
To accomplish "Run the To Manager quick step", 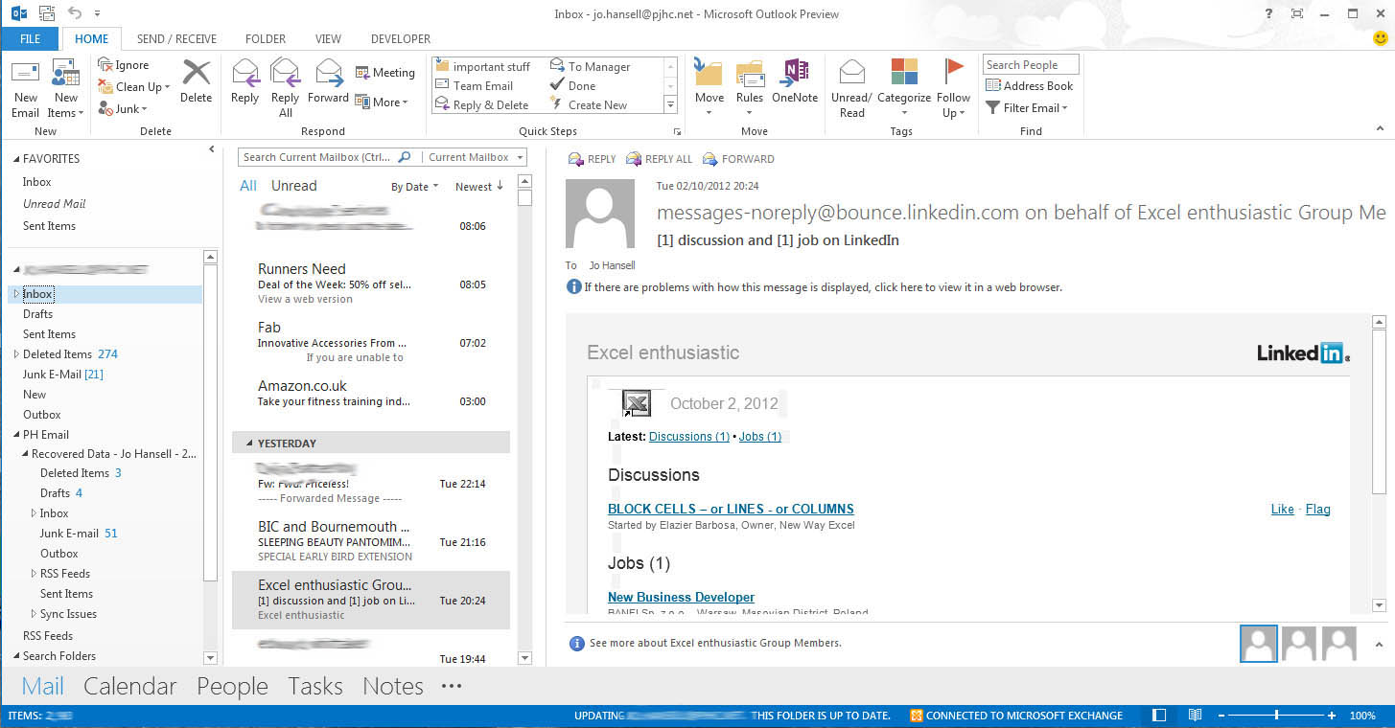I will click(x=591, y=66).
